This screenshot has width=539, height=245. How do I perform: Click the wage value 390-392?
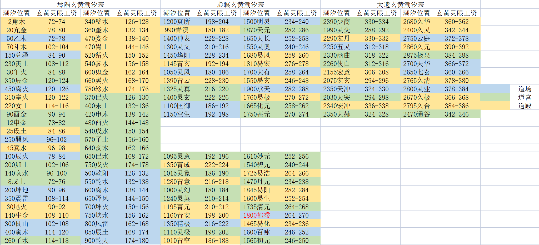pyautogui.click(x=457, y=47)
